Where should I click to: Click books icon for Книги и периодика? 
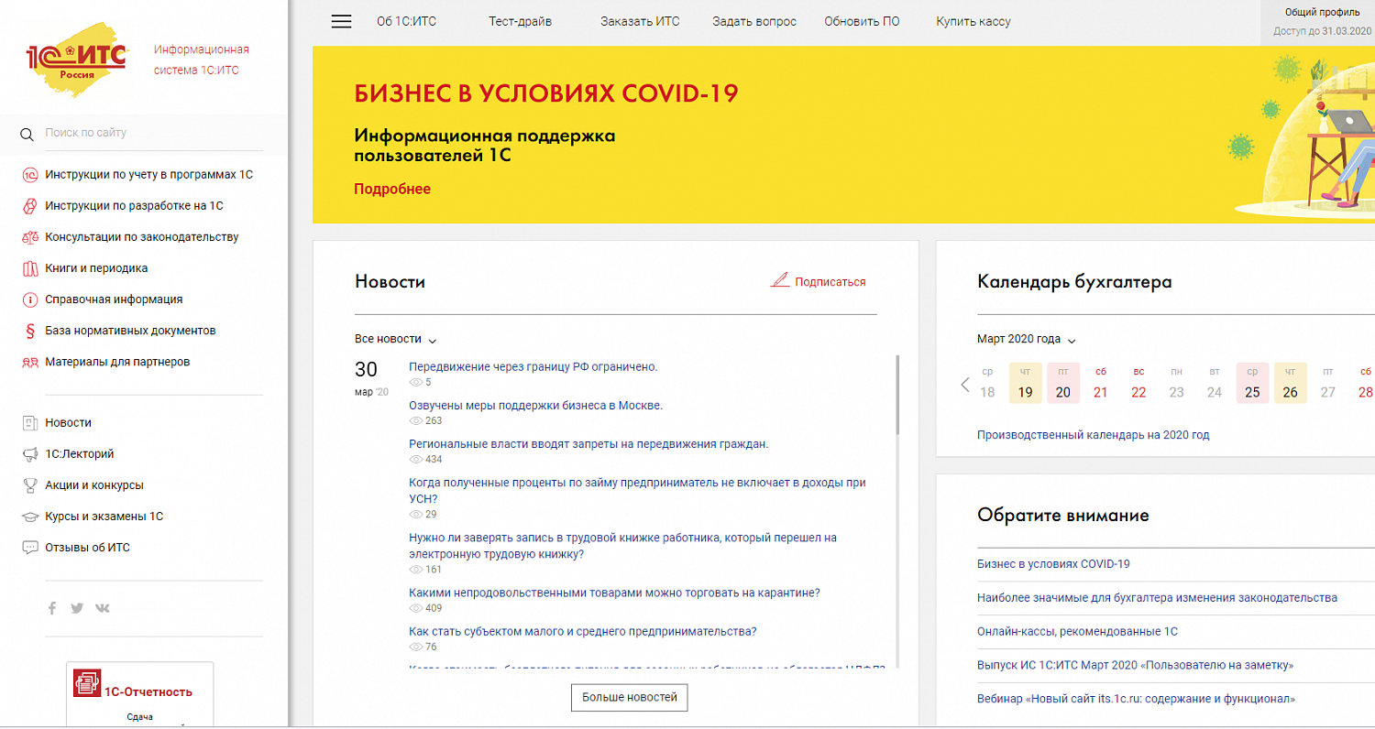click(28, 268)
